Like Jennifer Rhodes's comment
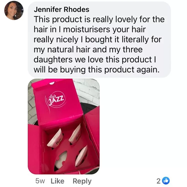This screenshot has height=187, width=187. pos(58,181)
